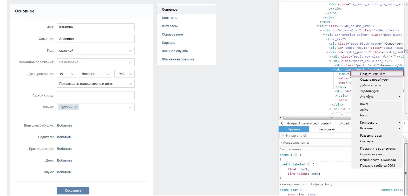Open the birth year dropdown showing 1988
The image size is (408, 196).
click(x=124, y=74)
